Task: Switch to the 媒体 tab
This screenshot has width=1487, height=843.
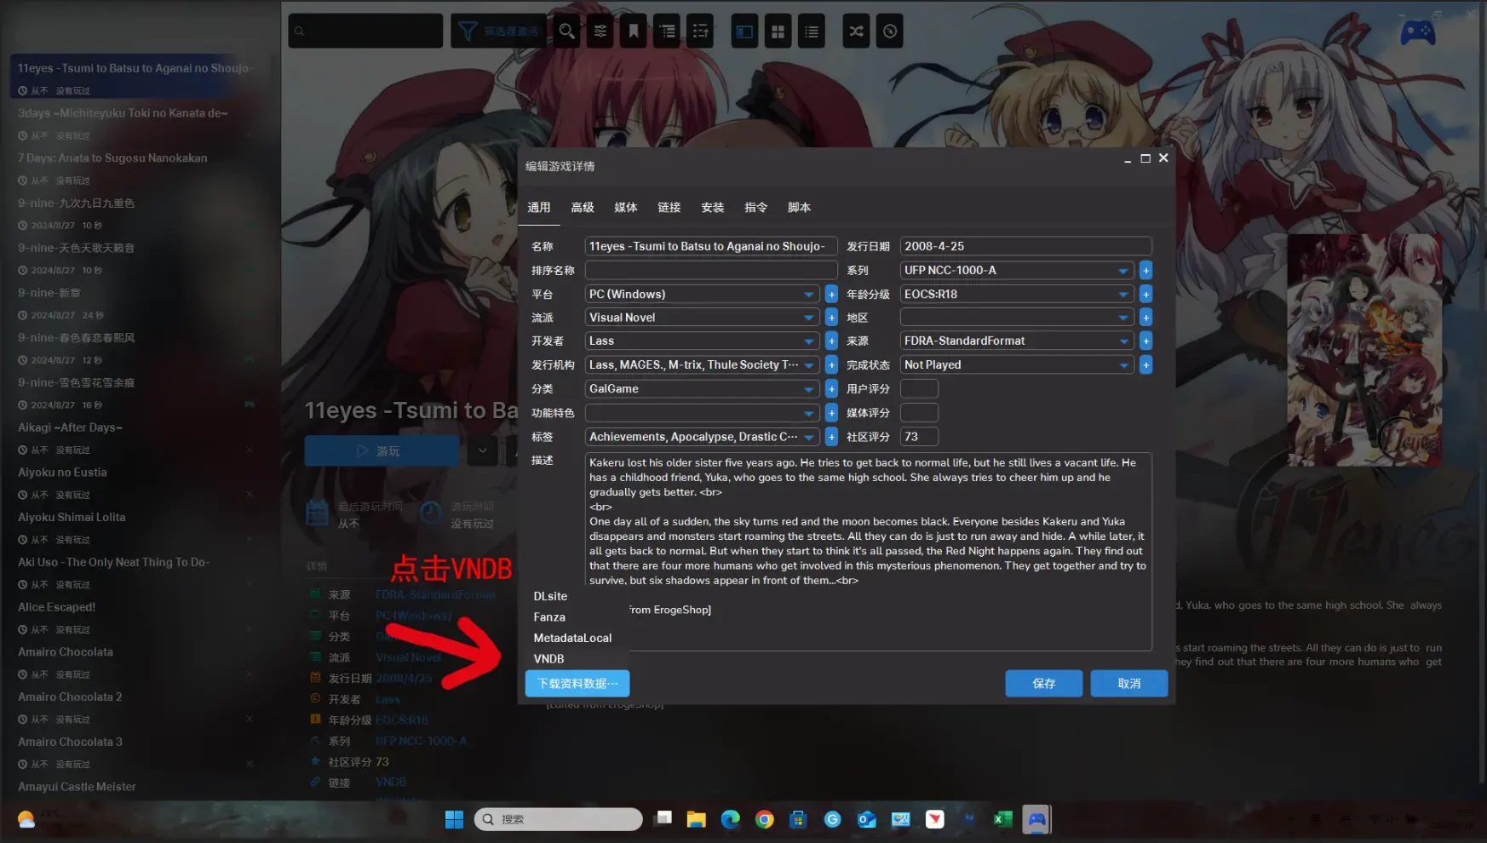Action: [626, 208]
